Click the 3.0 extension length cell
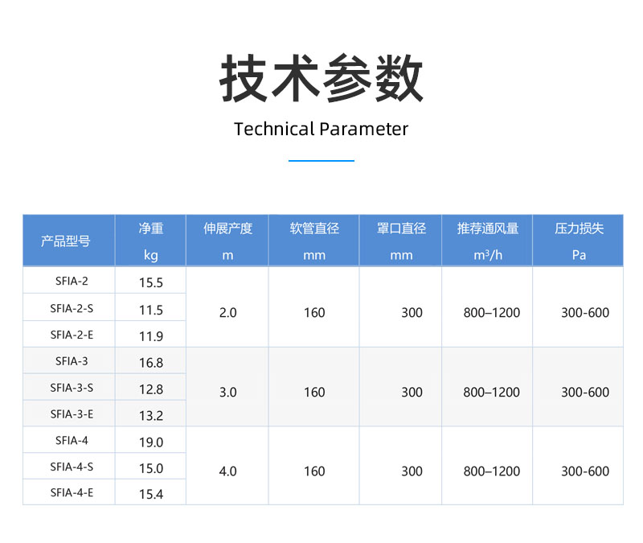This screenshot has width=643, height=543. [x=227, y=392]
